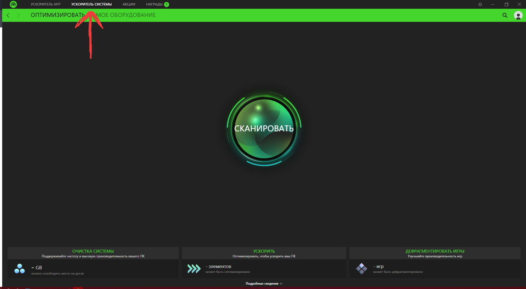Click 'может быть дефрагментировано' text
Screen dimensions: 526x289
[398, 272]
